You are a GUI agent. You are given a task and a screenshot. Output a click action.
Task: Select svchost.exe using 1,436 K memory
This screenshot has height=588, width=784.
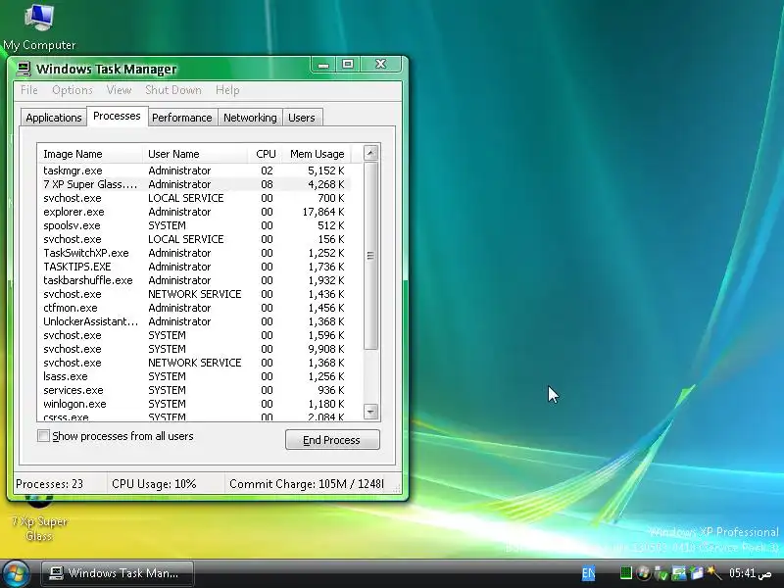(194, 294)
